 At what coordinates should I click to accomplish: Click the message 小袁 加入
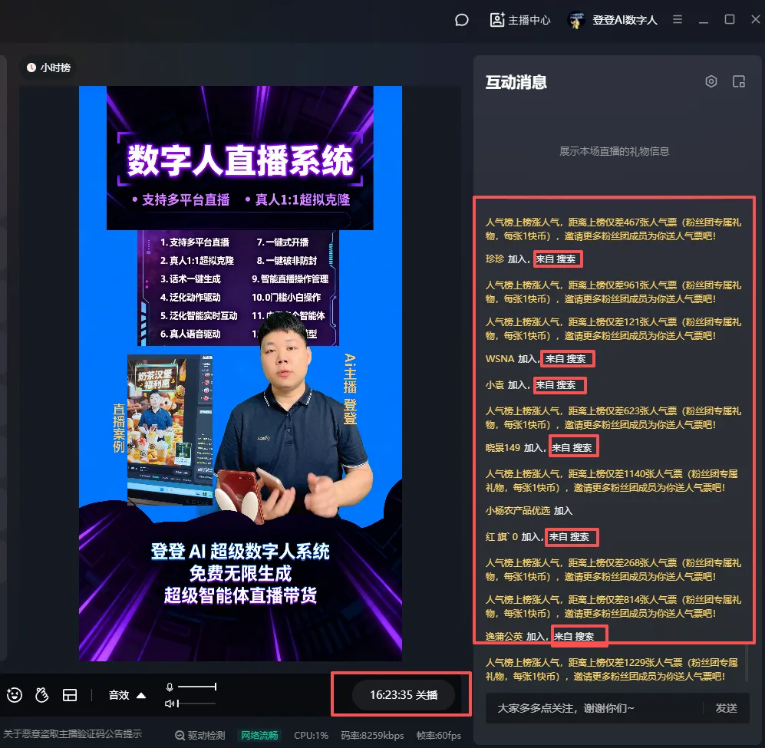coord(531,385)
